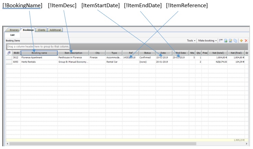Image resolution: width=253 pixels, height=149 pixels.
Task: Switch to the Itinerary tab
Action: (13, 30)
